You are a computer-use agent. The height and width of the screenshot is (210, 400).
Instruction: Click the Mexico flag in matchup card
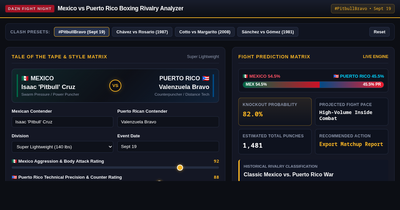click(x=25, y=78)
